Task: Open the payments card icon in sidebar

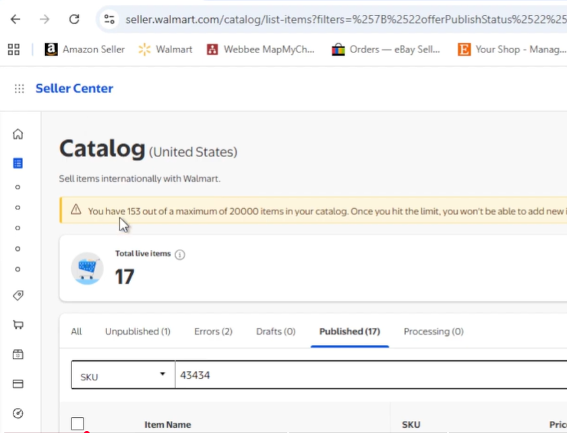Action: click(18, 384)
